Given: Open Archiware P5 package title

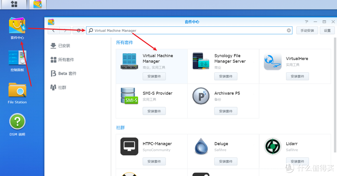Looking at the screenshot, I should 227,93.
